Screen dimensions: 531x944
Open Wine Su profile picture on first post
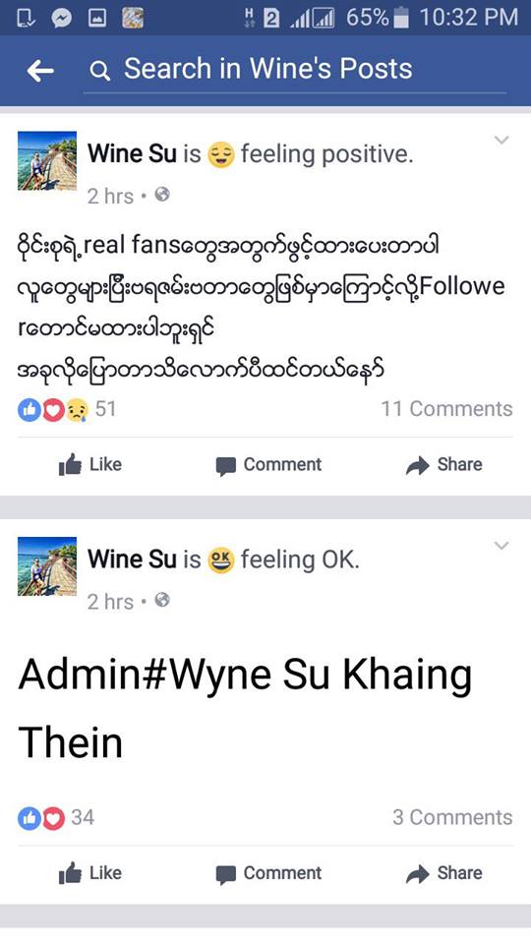coord(47,160)
